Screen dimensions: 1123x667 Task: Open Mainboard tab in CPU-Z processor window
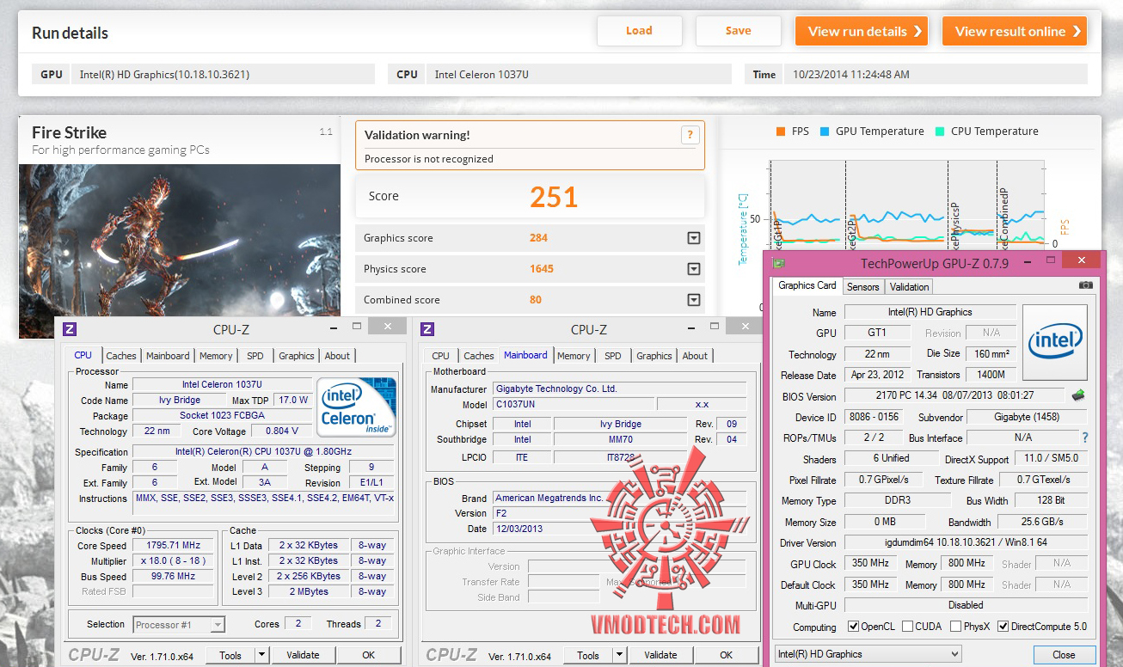pos(168,356)
